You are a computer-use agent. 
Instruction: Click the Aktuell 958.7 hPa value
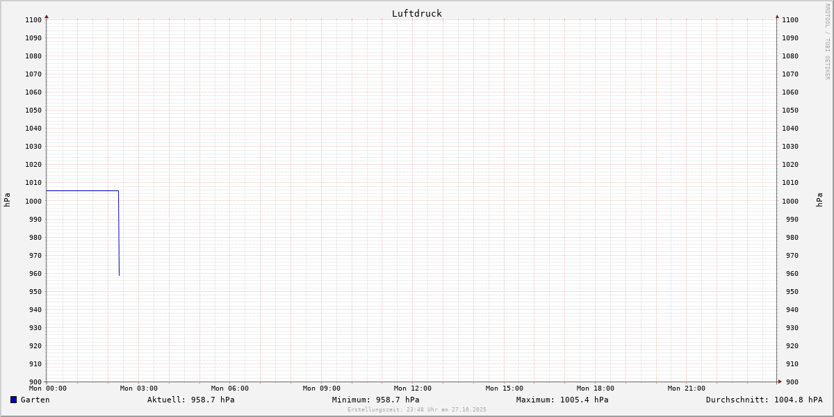(x=190, y=400)
